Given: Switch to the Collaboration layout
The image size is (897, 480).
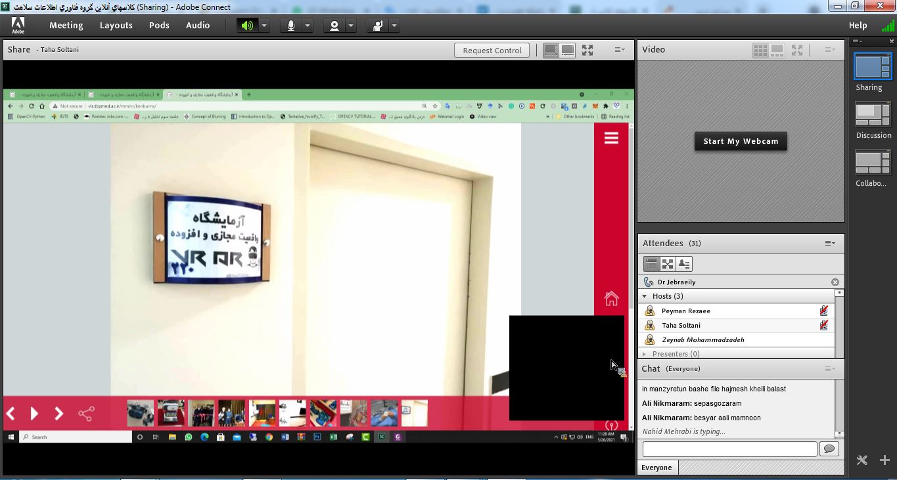Looking at the screenshot, I should [x=873, y=162].
